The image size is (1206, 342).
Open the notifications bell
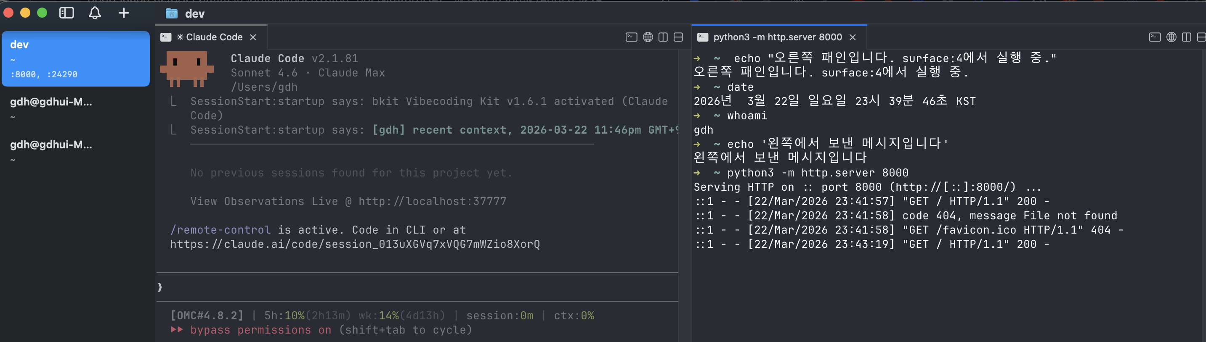pos(95,13)
